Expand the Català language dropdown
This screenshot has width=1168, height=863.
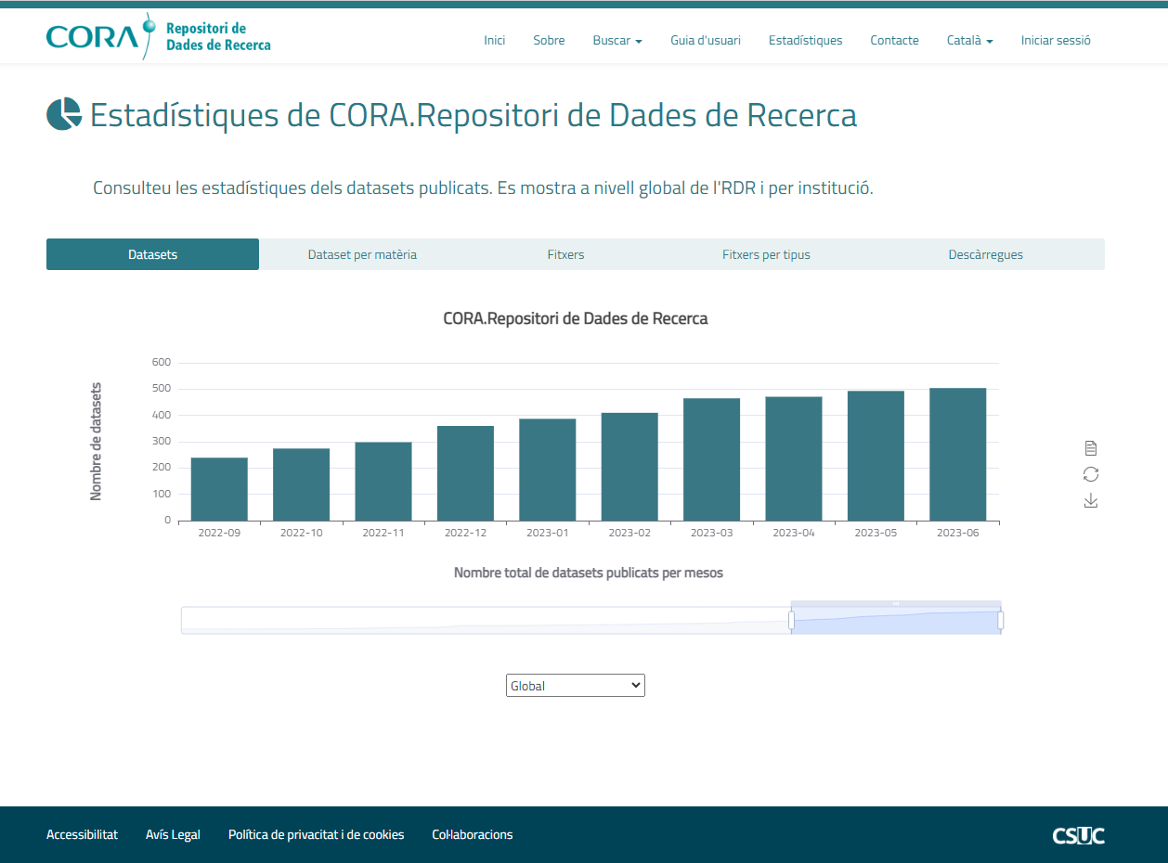point(970,40)
